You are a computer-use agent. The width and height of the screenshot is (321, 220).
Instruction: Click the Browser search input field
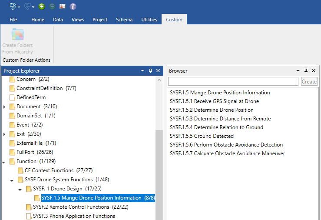[233, 82]
